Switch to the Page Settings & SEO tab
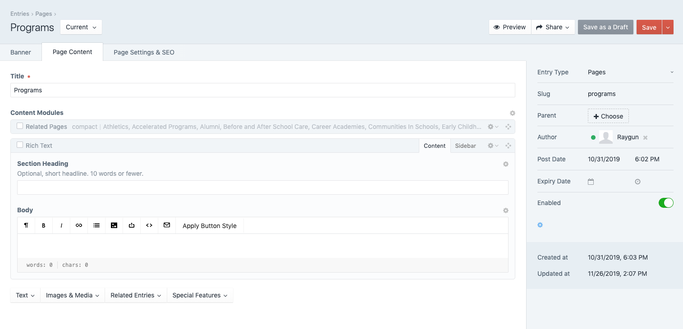683x329 pixels. (143, 52)
